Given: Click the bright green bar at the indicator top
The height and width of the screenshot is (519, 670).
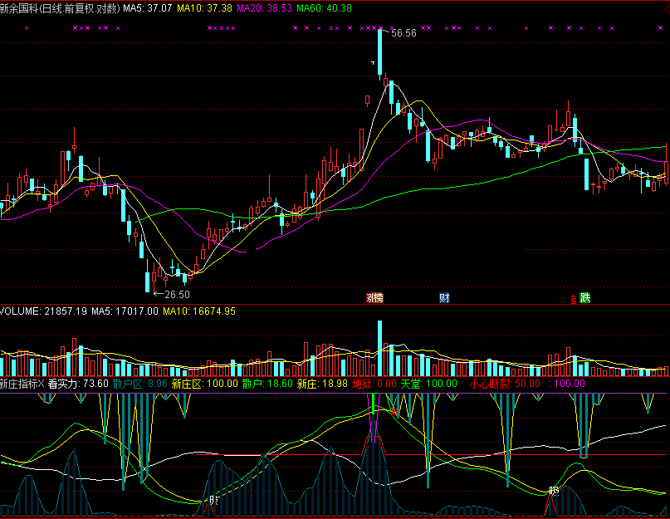Looking at the screenshot, I should (x=373, y=403).
